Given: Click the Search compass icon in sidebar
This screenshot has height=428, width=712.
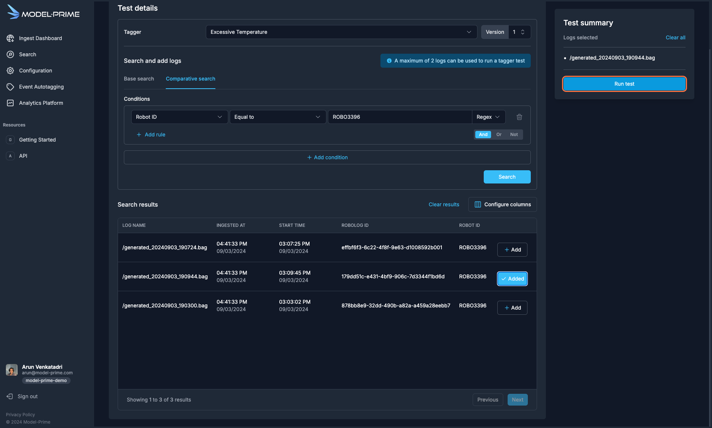Looking at the screenshot, I should coord(10,54).
